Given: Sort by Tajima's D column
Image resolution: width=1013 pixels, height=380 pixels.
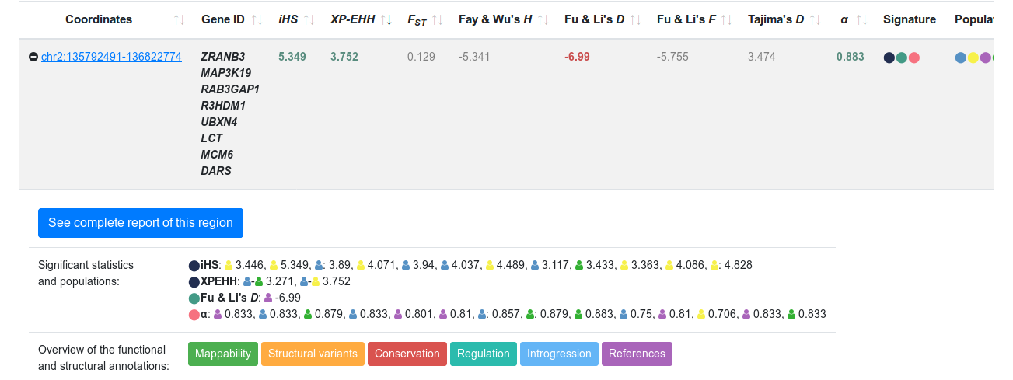Looking at the screenshot, I should [815, 19].
